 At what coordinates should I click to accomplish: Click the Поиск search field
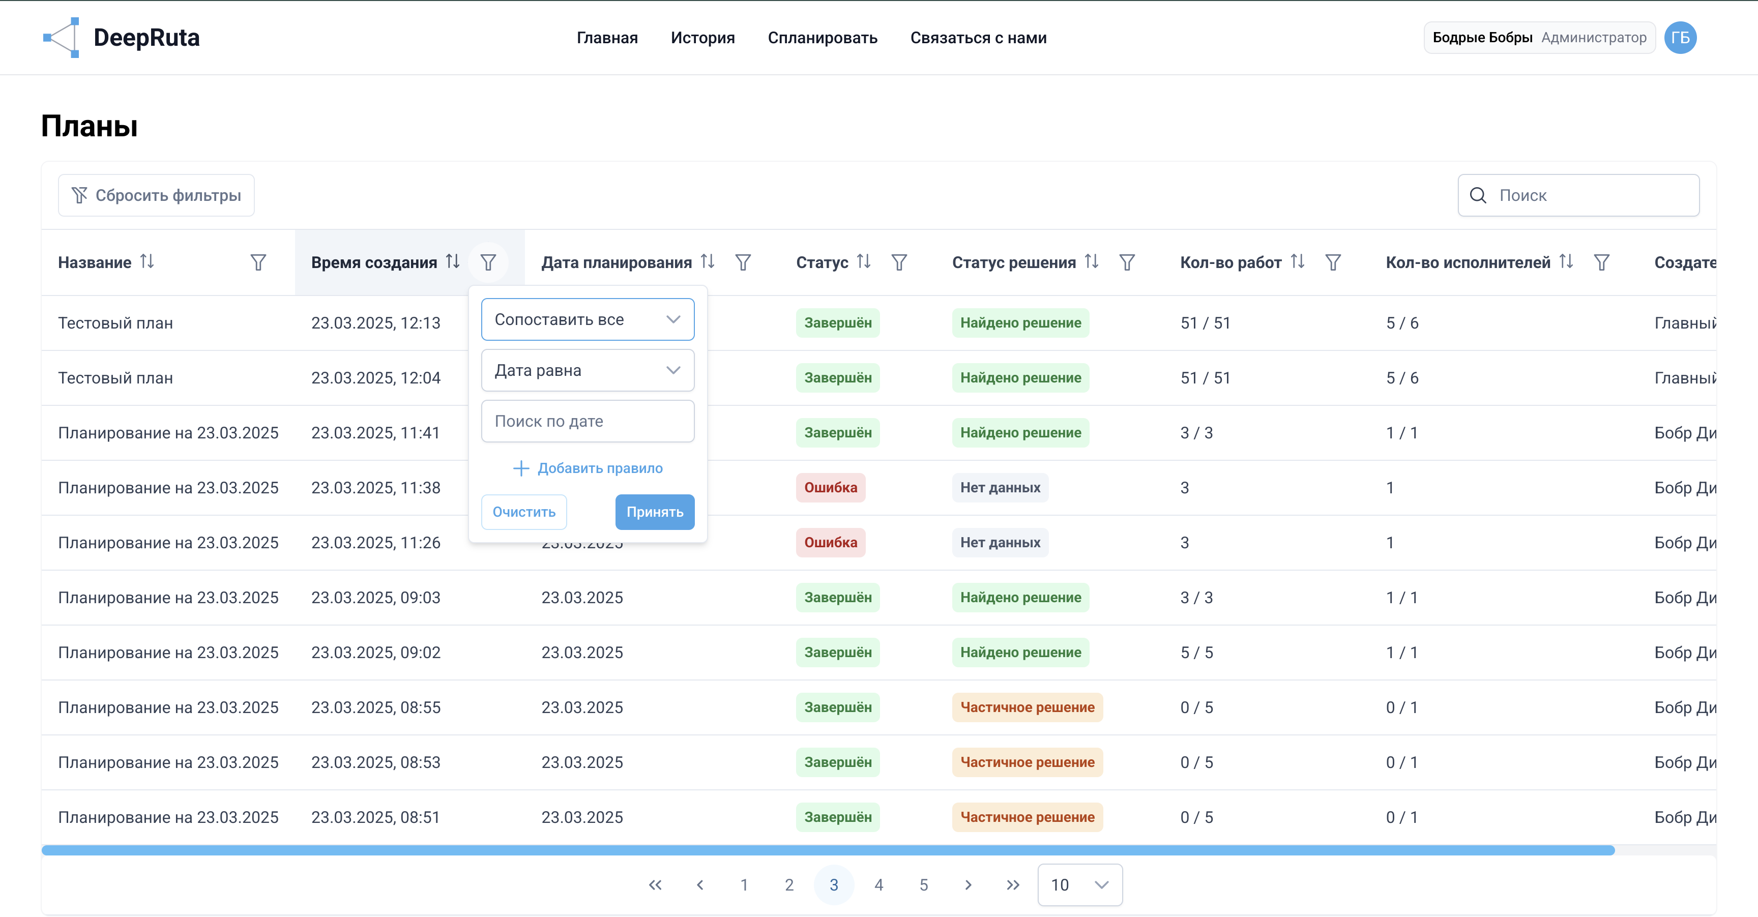click(x=1578, y=196)
